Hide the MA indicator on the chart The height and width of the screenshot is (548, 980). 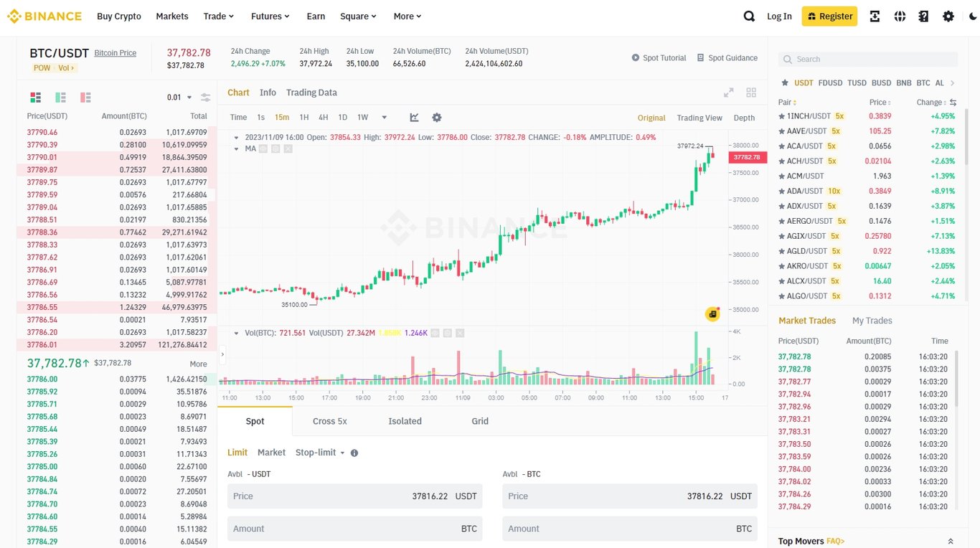click(x=263, y=148)
